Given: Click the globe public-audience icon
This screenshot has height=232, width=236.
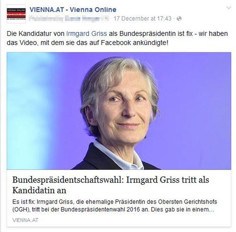Looking at the screenshot, I should 179,19.
